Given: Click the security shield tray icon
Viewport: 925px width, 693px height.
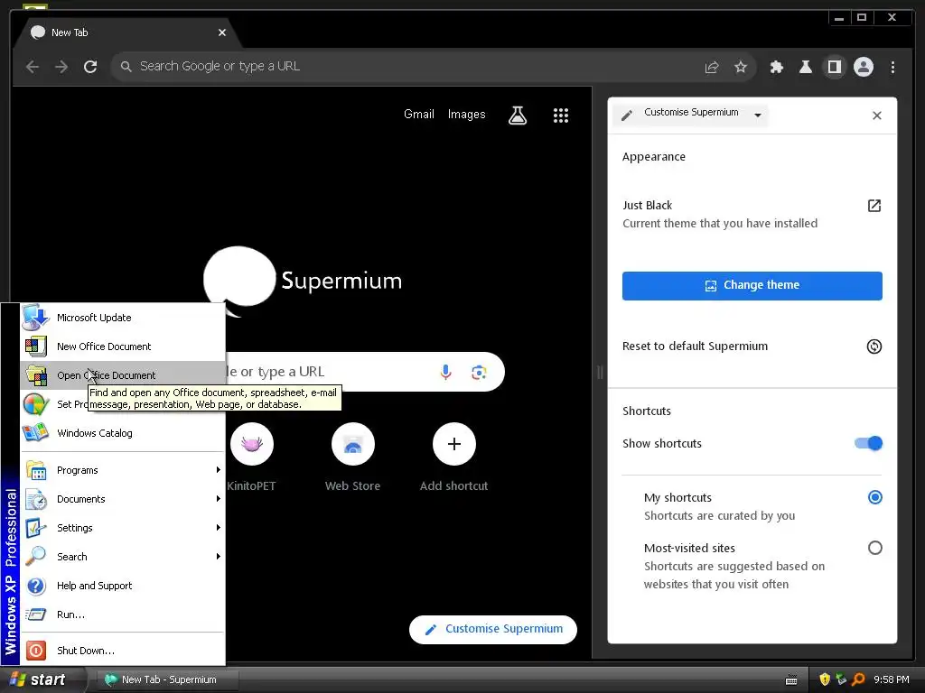Looking at the screenshot, I should (825, 679).
